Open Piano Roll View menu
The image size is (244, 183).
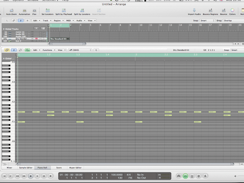(x=61, y=50)
